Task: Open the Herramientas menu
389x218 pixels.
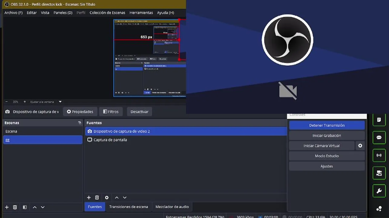Action: click(x=141, y=13)
